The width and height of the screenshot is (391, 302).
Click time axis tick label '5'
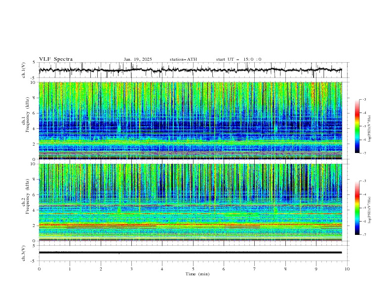[193, 269]
